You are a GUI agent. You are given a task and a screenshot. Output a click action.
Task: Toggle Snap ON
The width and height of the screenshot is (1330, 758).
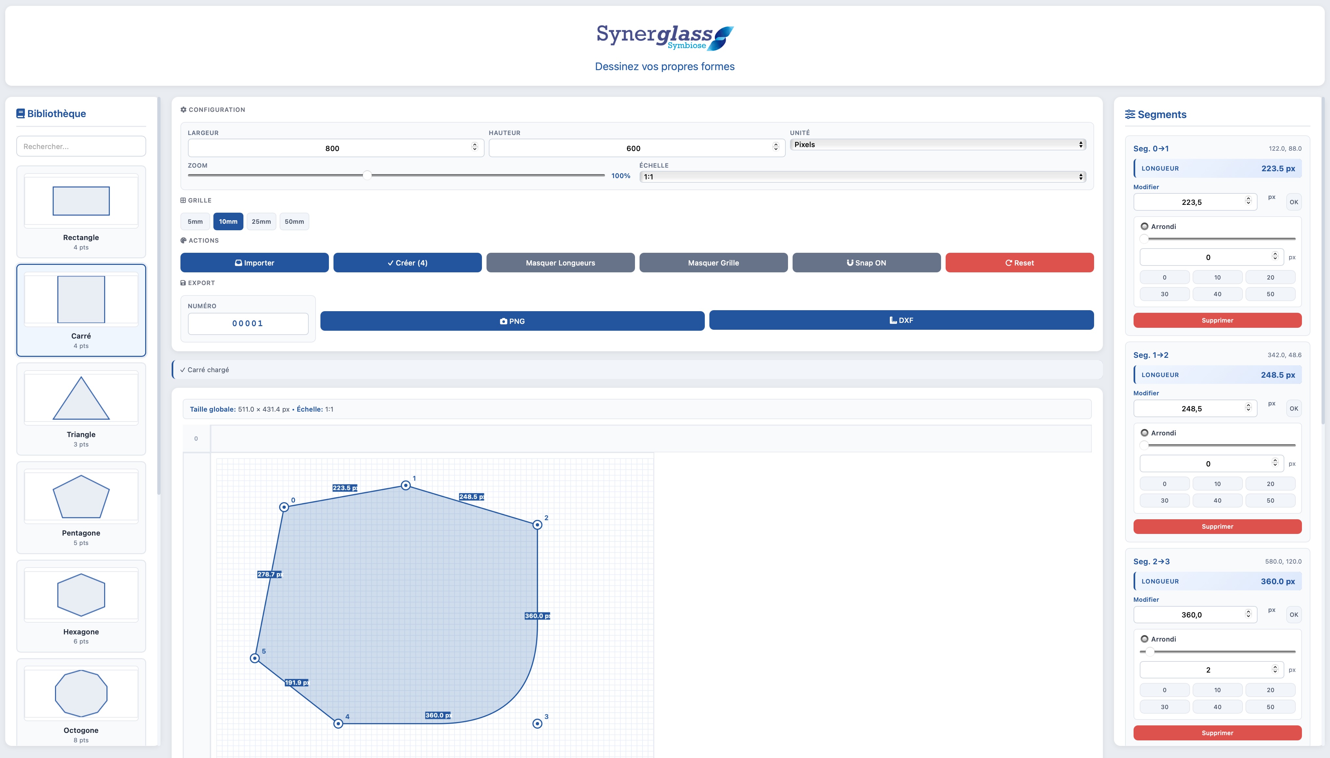(x=865, y=262)
